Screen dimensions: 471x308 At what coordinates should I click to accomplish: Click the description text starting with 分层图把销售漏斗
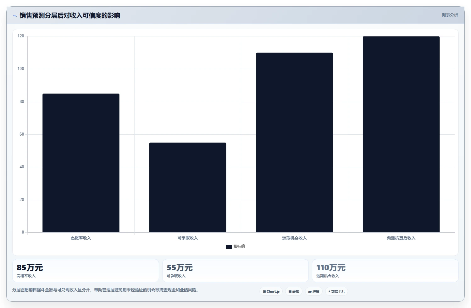[105, 290]
